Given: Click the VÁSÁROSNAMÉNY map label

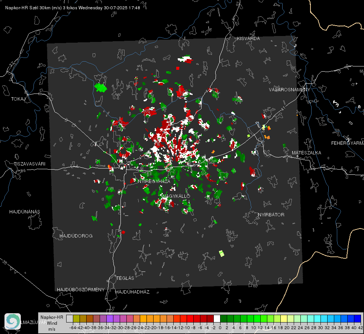Looking at the screenshot, I should pyautogui.click(x=290, y=90).
